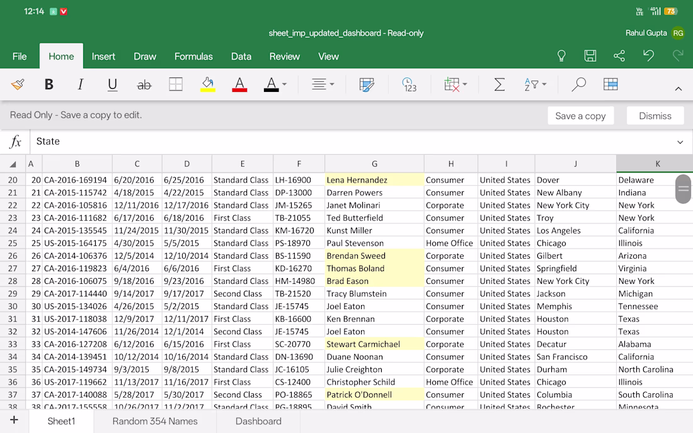
Task: Open the Dashboard sheet tab
Action: tap(258, 422)
